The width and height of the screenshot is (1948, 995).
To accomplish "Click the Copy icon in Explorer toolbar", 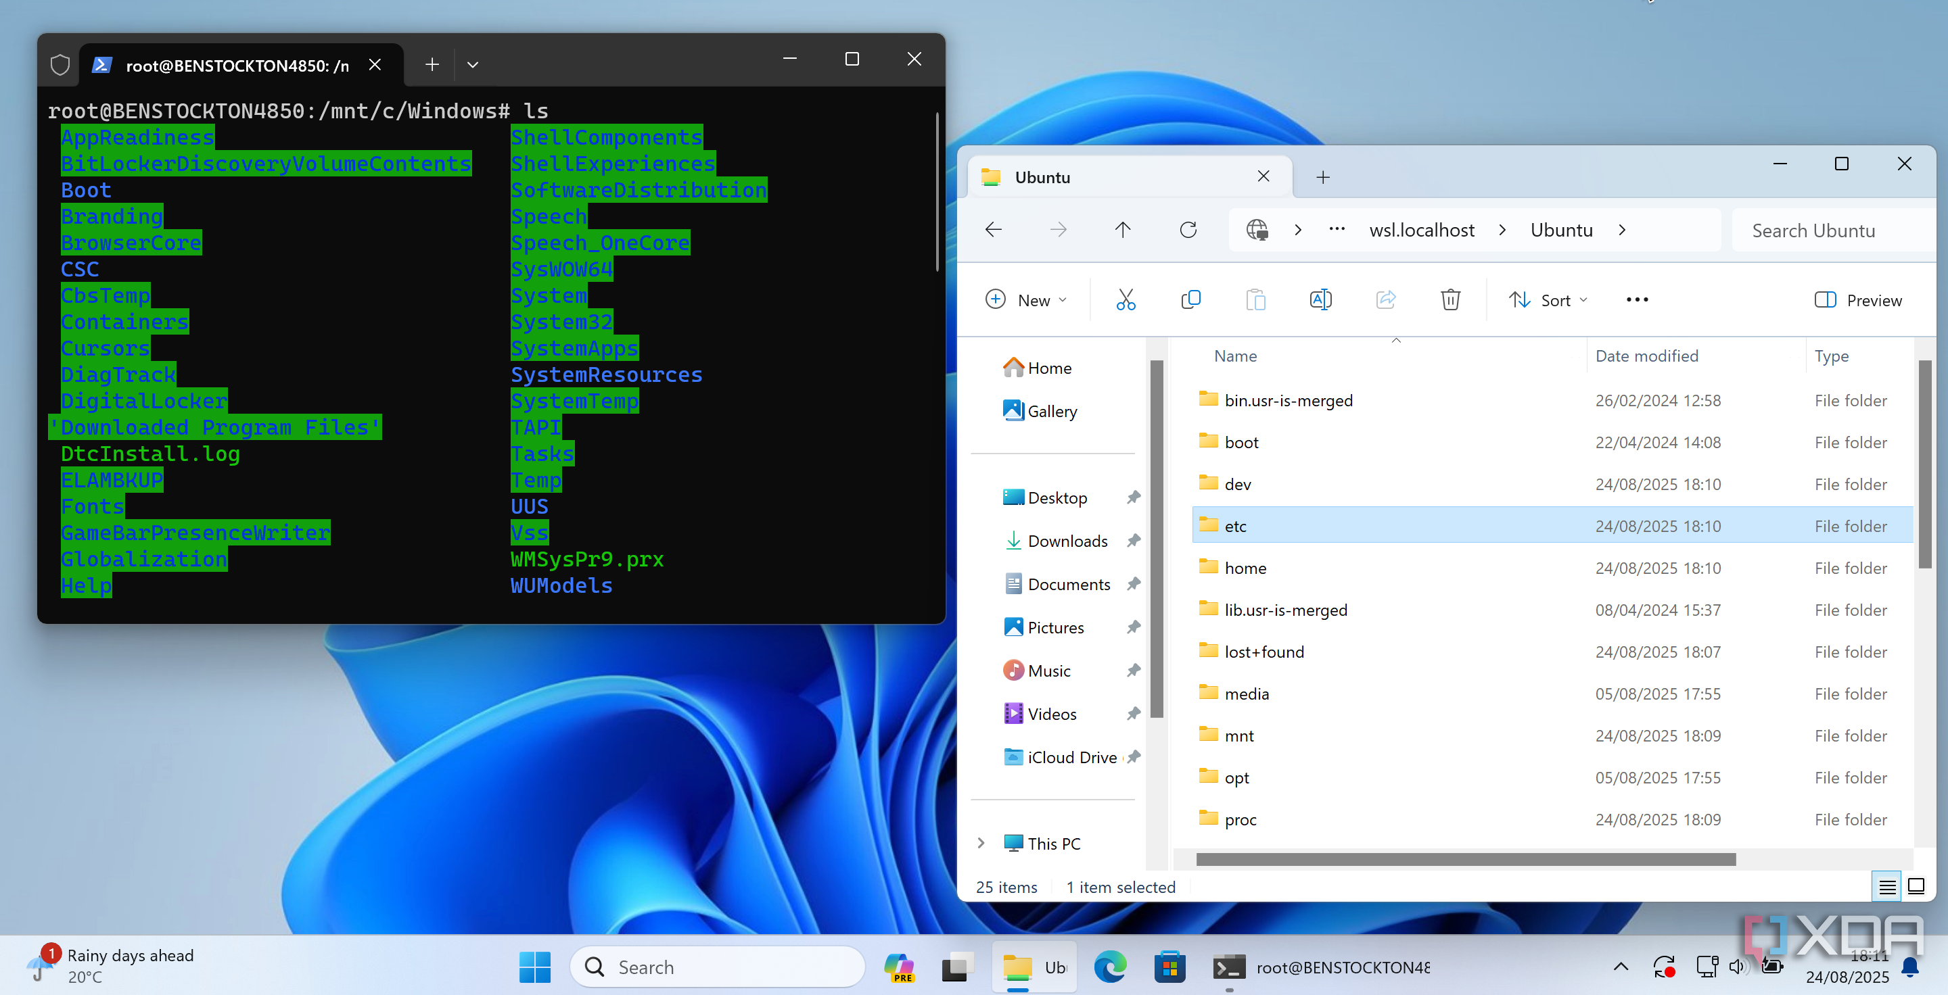I will click(x=1190, y=300).
